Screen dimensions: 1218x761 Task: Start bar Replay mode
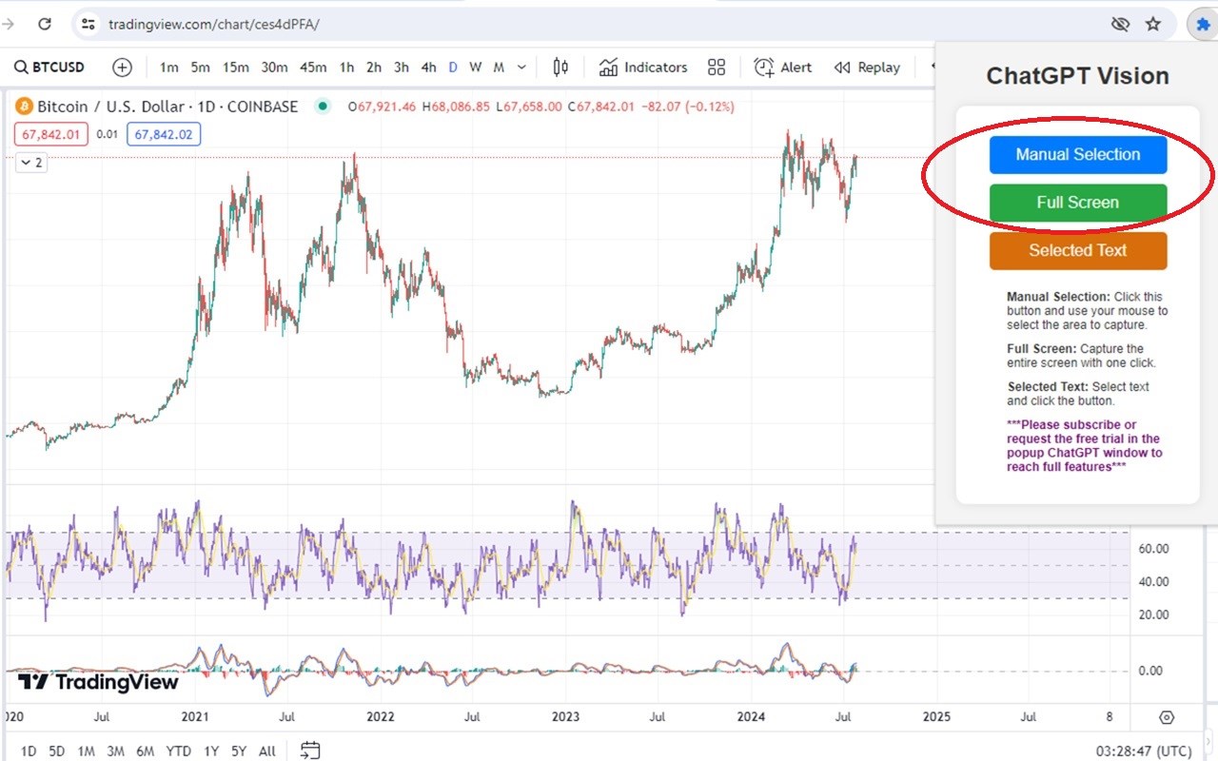point(867,68)
